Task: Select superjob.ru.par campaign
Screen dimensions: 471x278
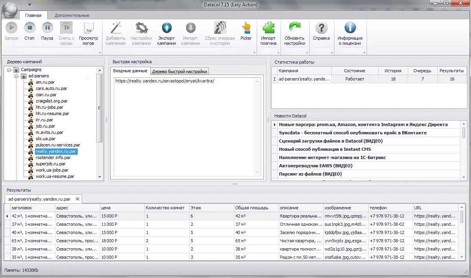Action: click(x=51, y=164)
